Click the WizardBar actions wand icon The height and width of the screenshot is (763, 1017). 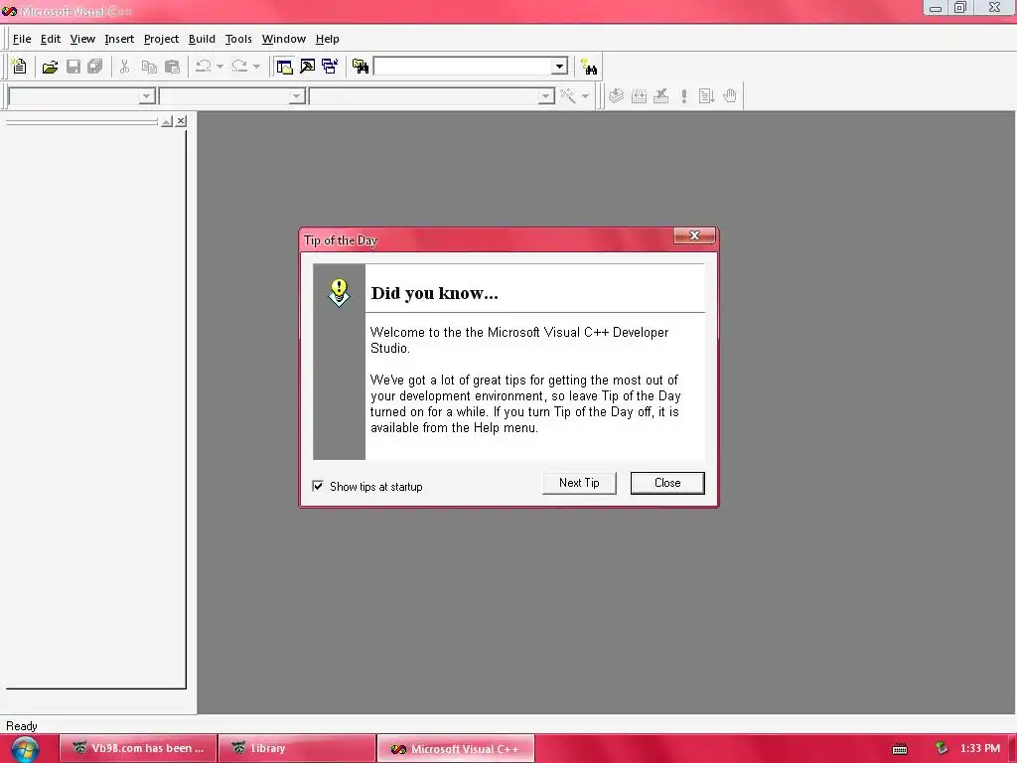(568, 96)
